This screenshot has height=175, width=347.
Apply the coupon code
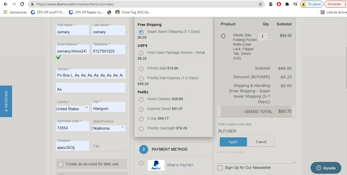233,142
